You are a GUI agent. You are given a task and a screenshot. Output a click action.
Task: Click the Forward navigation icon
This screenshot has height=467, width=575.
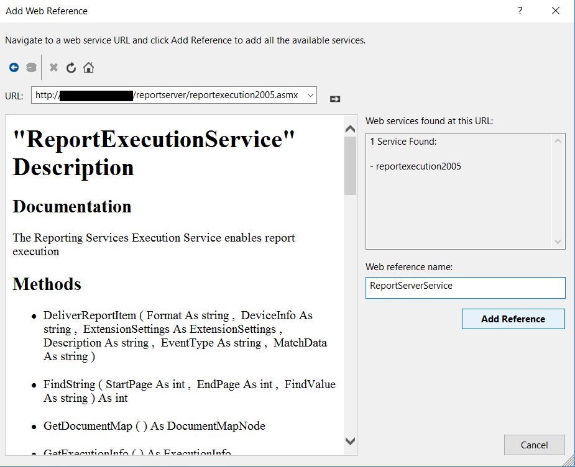pos(31,67)
